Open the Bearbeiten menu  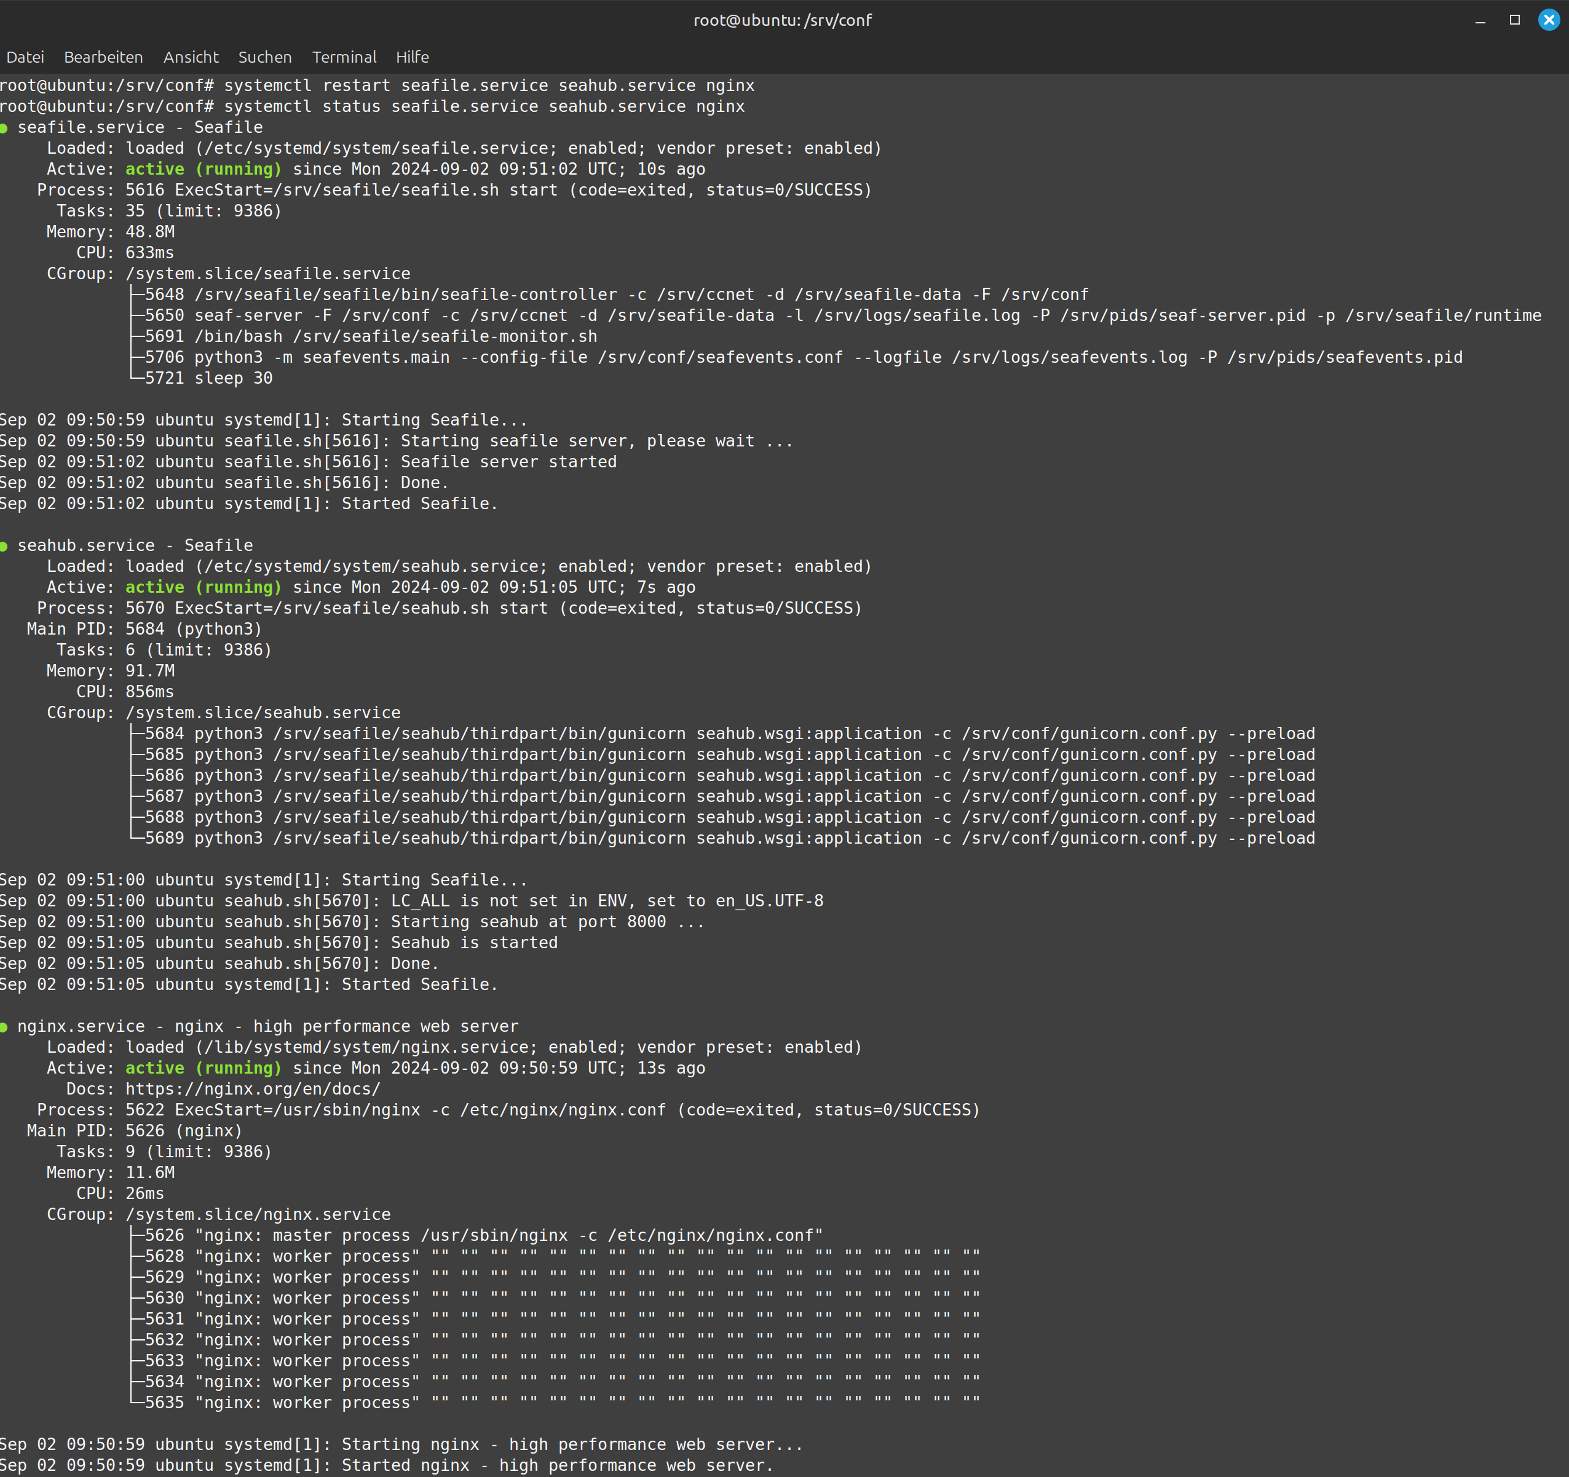(103, 57)
